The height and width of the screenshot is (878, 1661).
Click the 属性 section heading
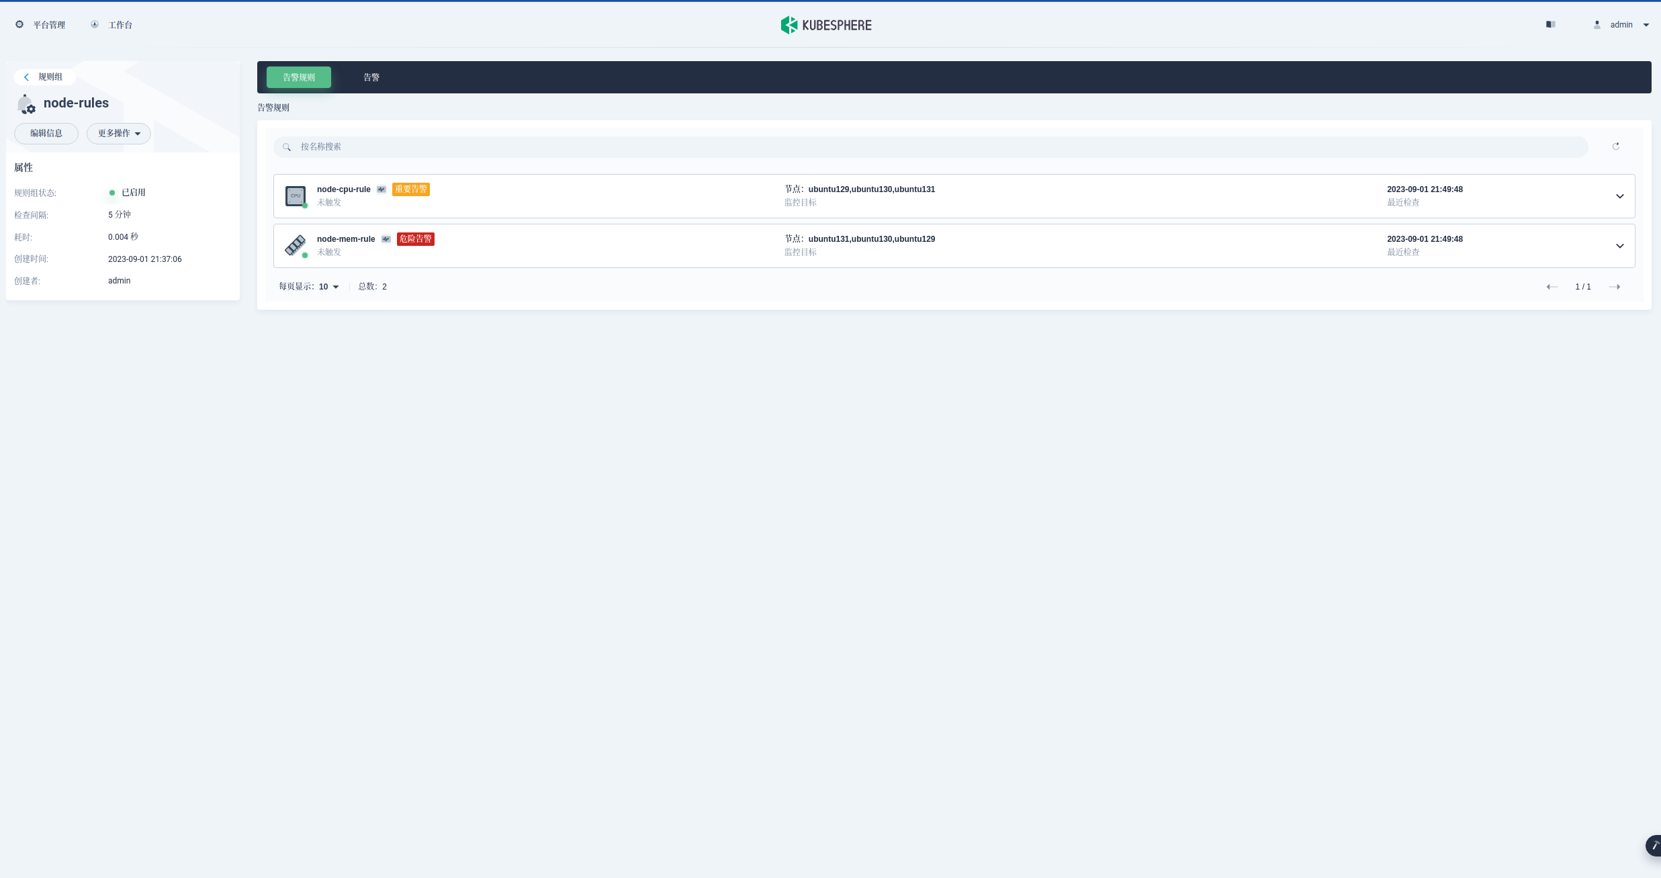24,168
